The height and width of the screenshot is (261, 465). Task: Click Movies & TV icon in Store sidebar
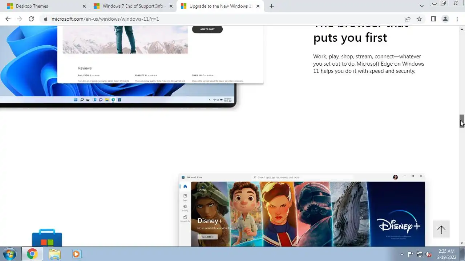coord(185,218)
